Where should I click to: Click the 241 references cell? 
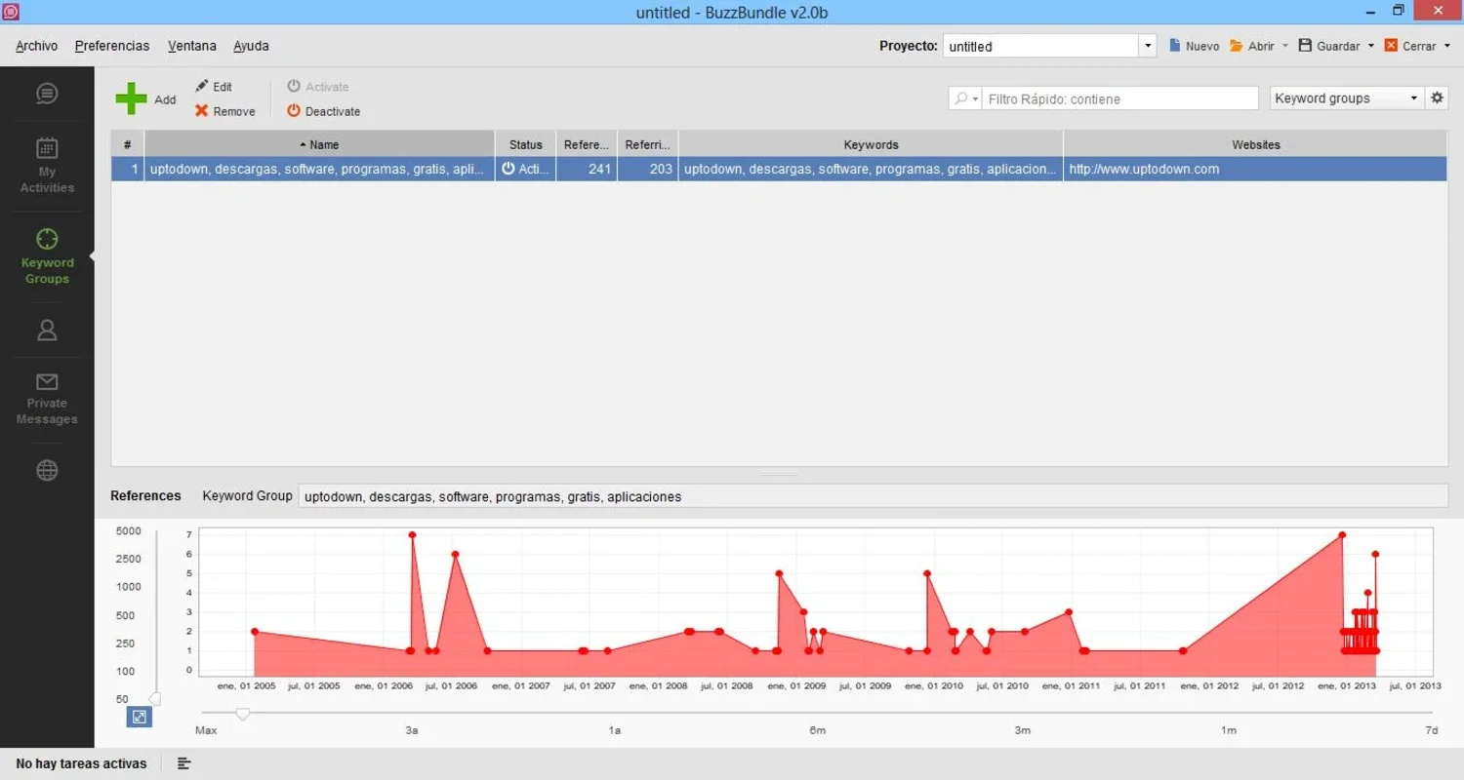click(587, 169)
